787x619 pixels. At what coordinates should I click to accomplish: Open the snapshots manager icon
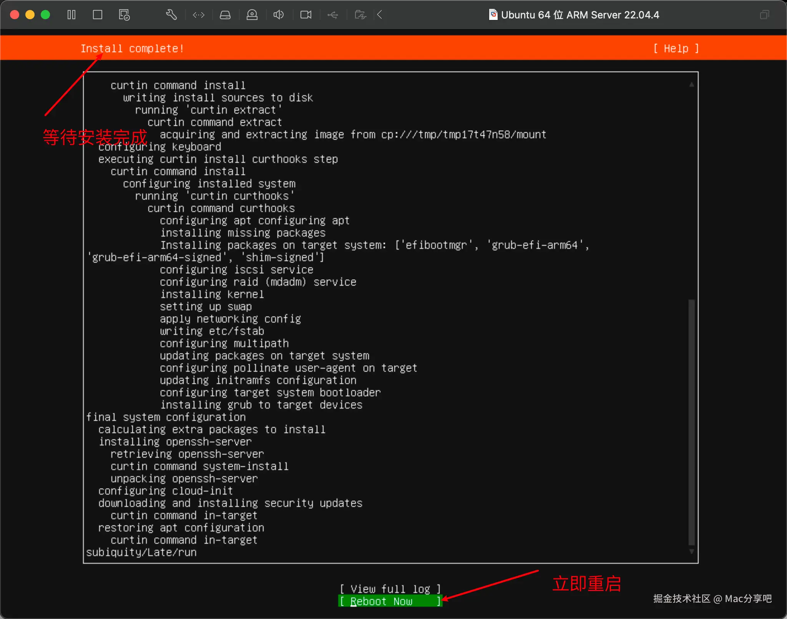click(124, 15)
